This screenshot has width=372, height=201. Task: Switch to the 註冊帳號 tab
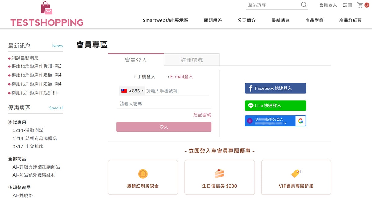pyautogui.click(x=192, y=60)
